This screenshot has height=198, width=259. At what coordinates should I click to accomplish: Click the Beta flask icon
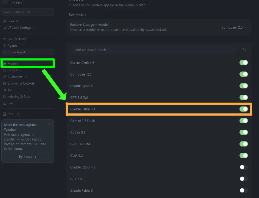click(x=4, y=103)
